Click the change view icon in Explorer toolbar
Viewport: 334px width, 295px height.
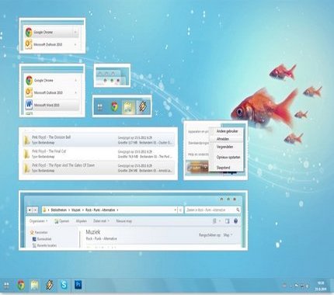point(214,221)
